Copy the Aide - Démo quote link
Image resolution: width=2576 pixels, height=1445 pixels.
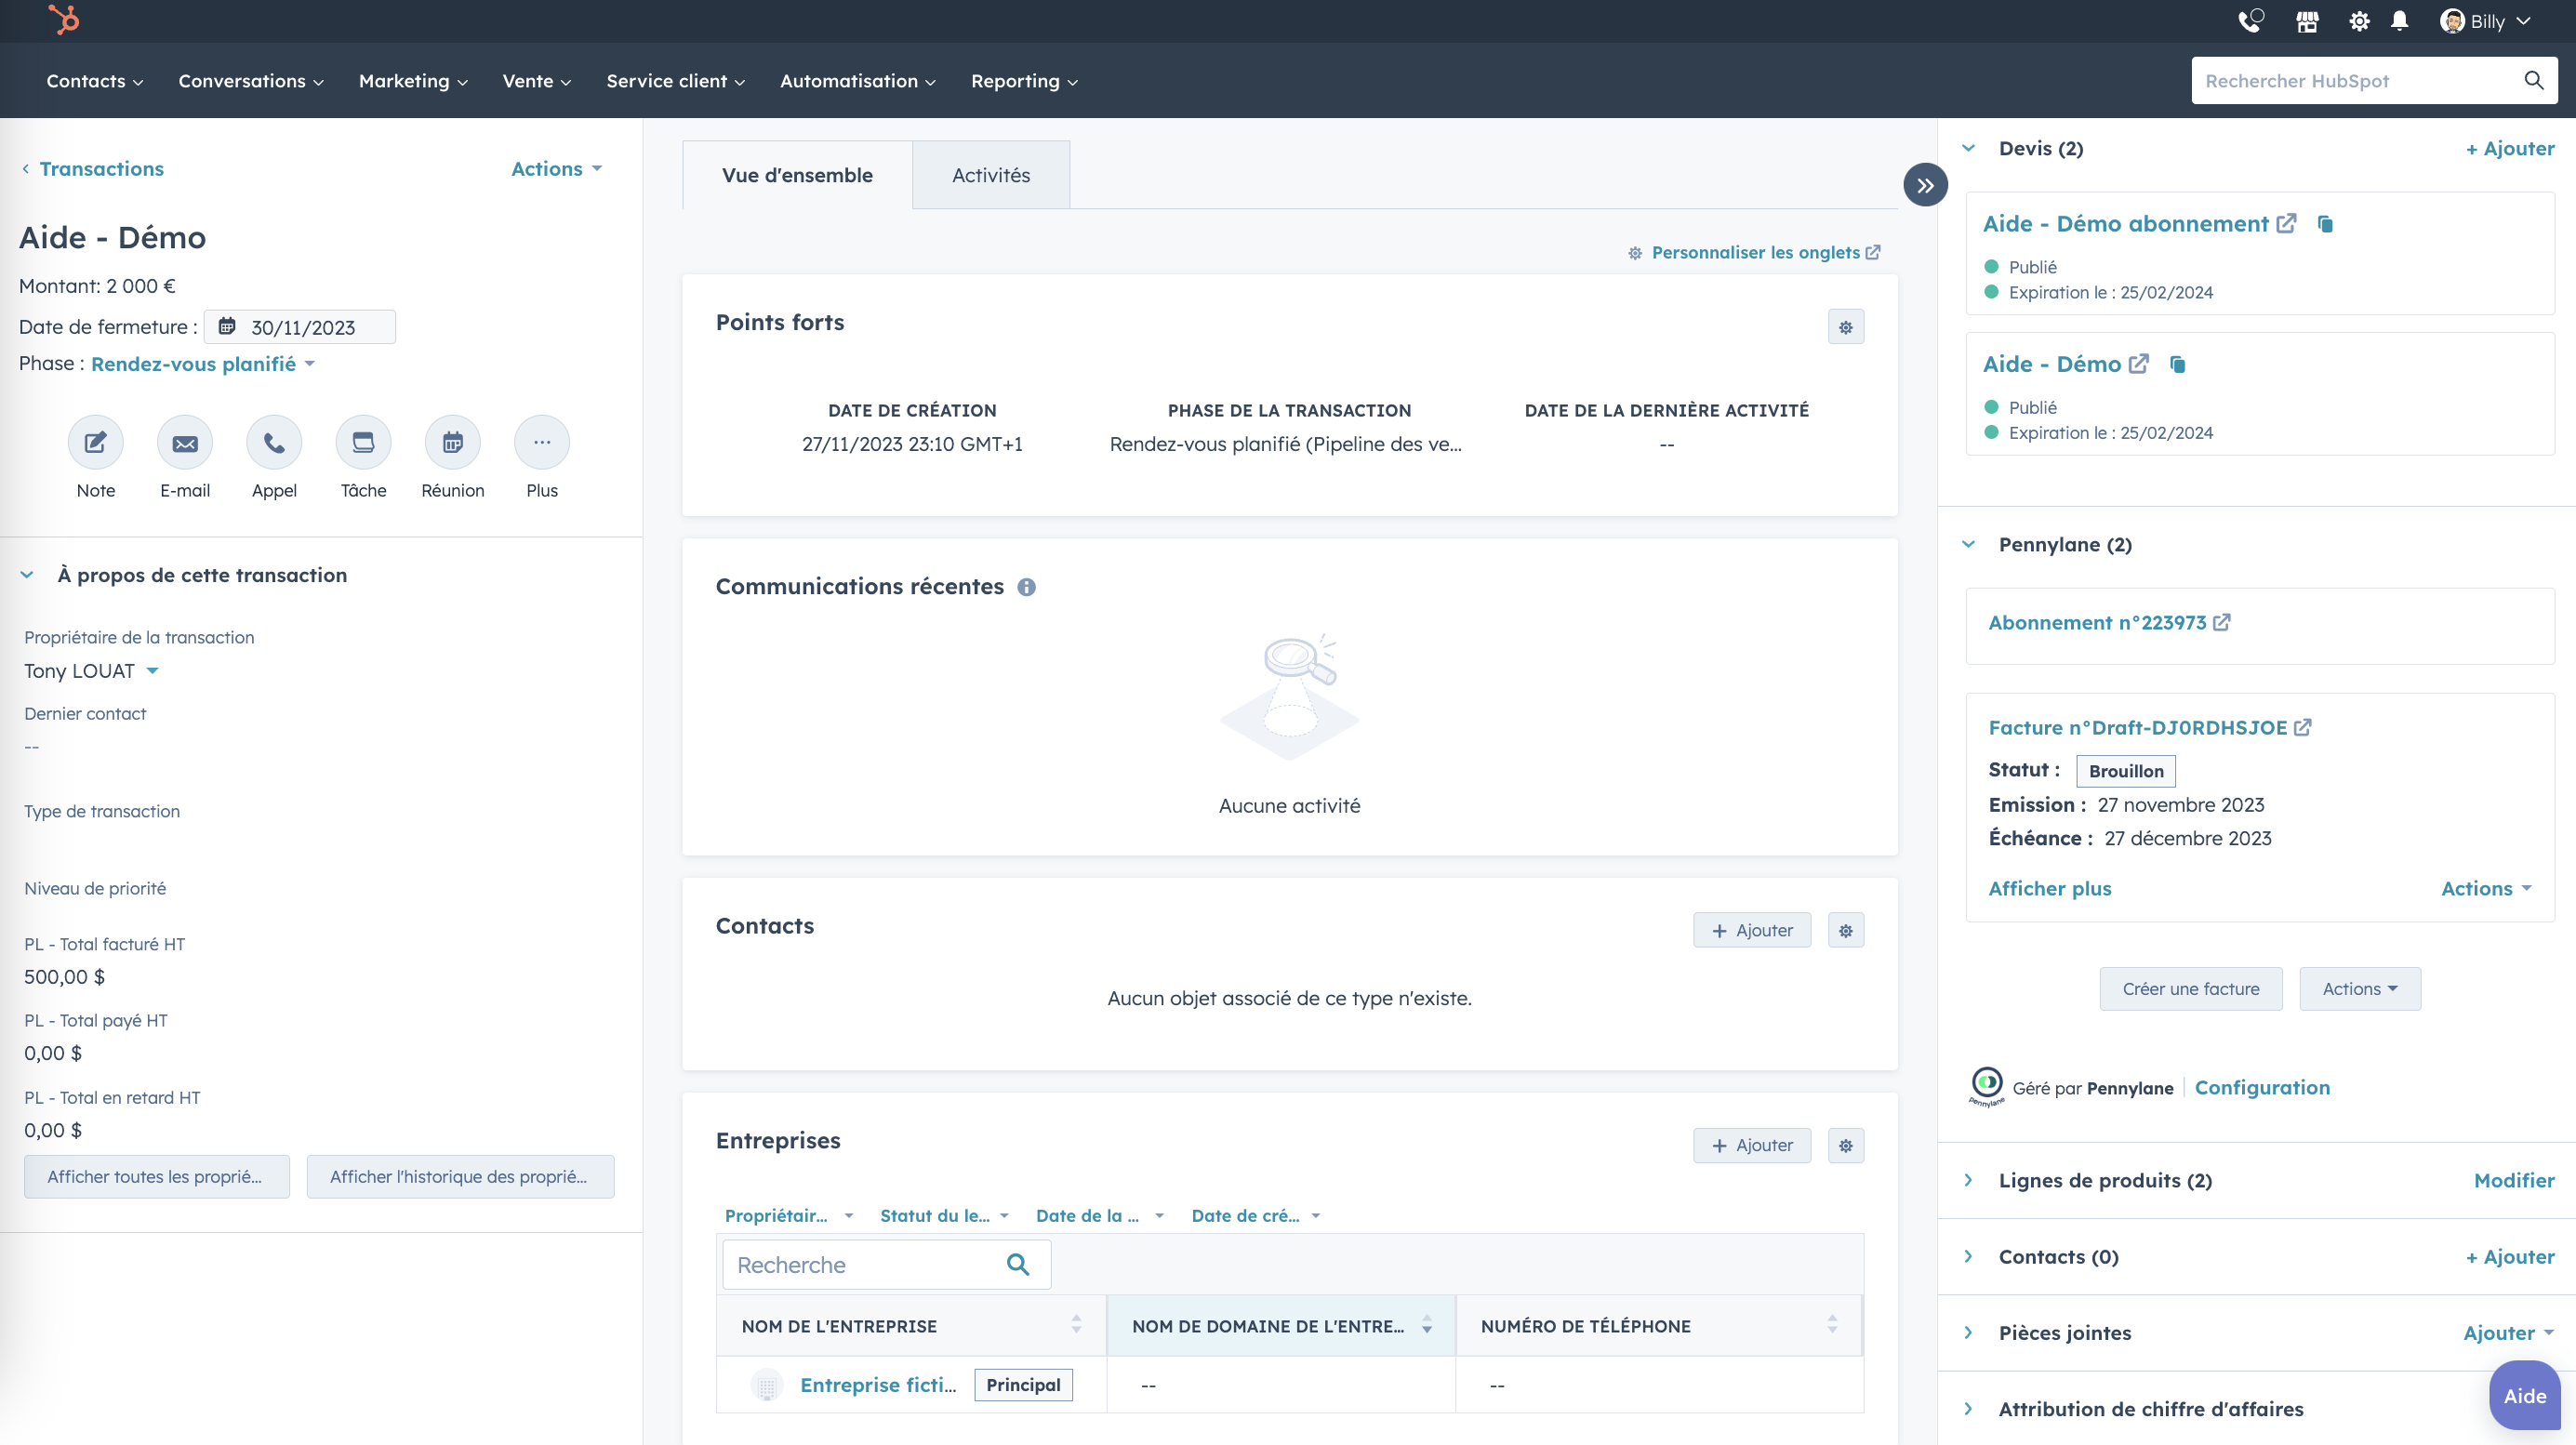tap(2177, 364)
